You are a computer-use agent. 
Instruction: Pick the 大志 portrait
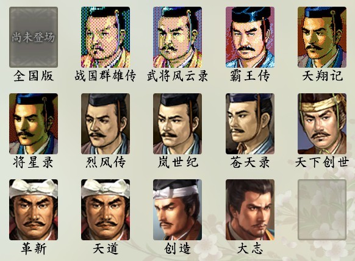click(250, 210)
